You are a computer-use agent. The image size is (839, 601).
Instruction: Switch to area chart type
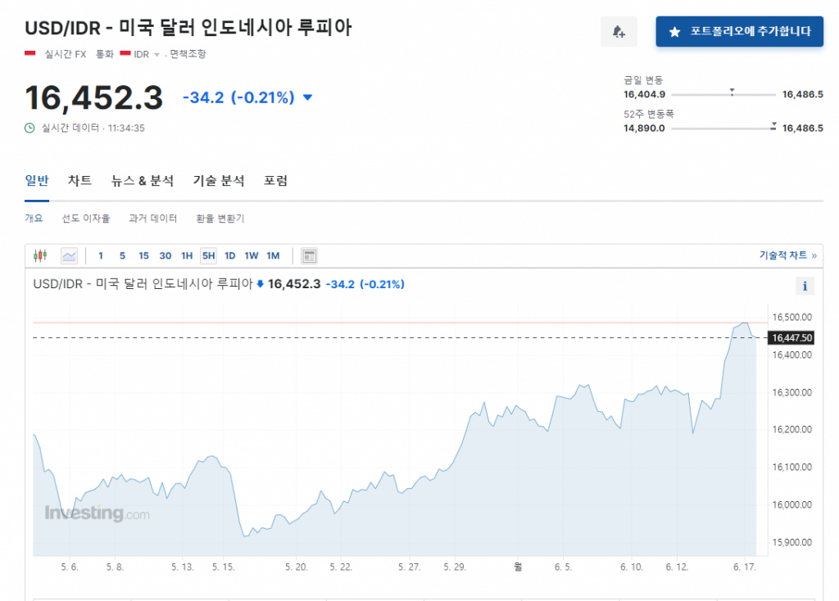pyautogui.click(x=69, y=255)
